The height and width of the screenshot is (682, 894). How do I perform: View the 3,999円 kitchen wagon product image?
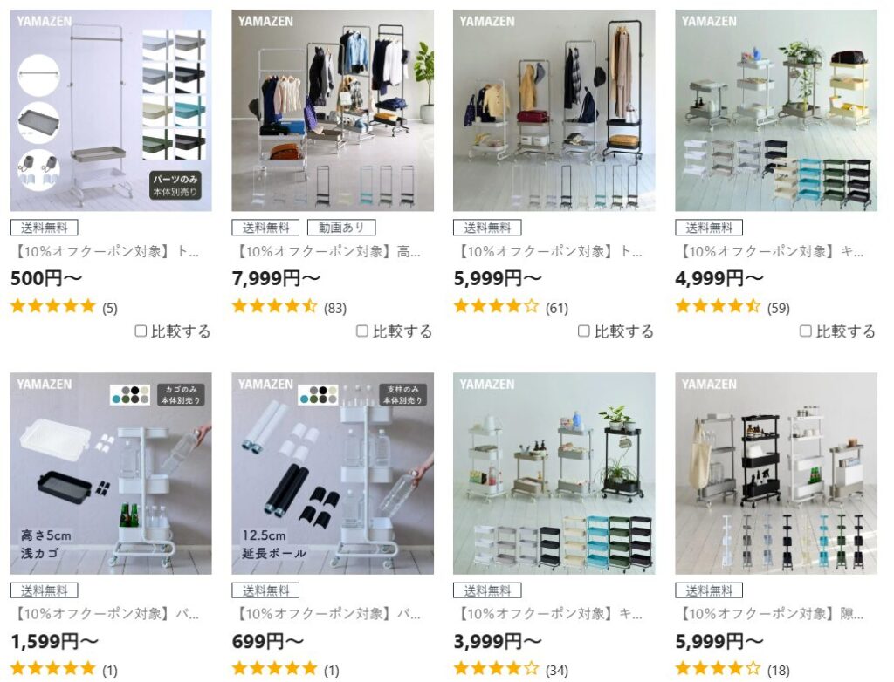coord(554,474)
